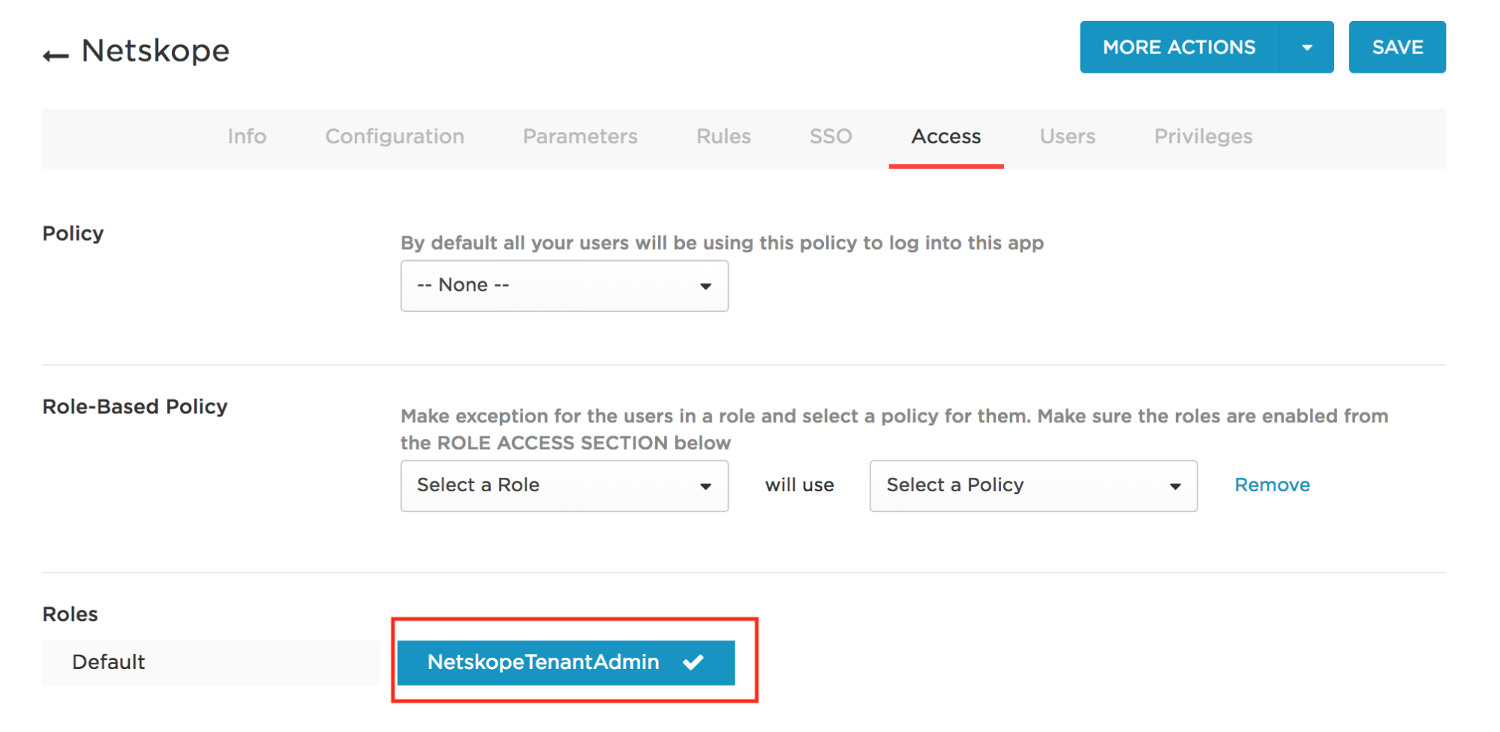1500x732 pixels.
Task: Go to the Parameters tab
Action: click(580, 136)
